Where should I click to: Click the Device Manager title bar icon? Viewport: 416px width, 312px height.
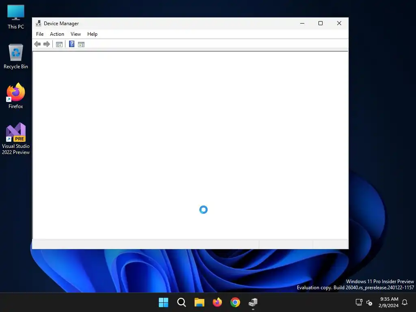point(39,23)
